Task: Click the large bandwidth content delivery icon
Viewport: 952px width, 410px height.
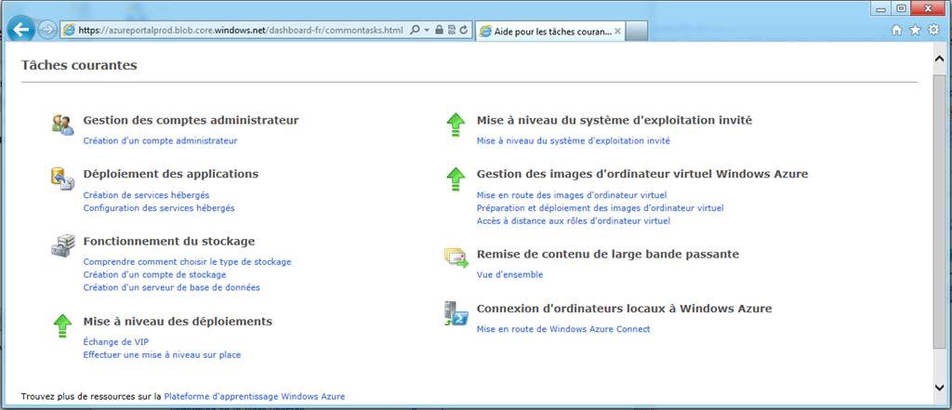Action: pyautogui.click(x=456, y=258)
